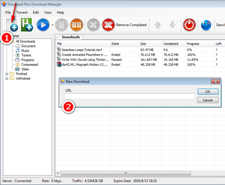
Task: Close the New Download dialog
Action: [216, 82]
